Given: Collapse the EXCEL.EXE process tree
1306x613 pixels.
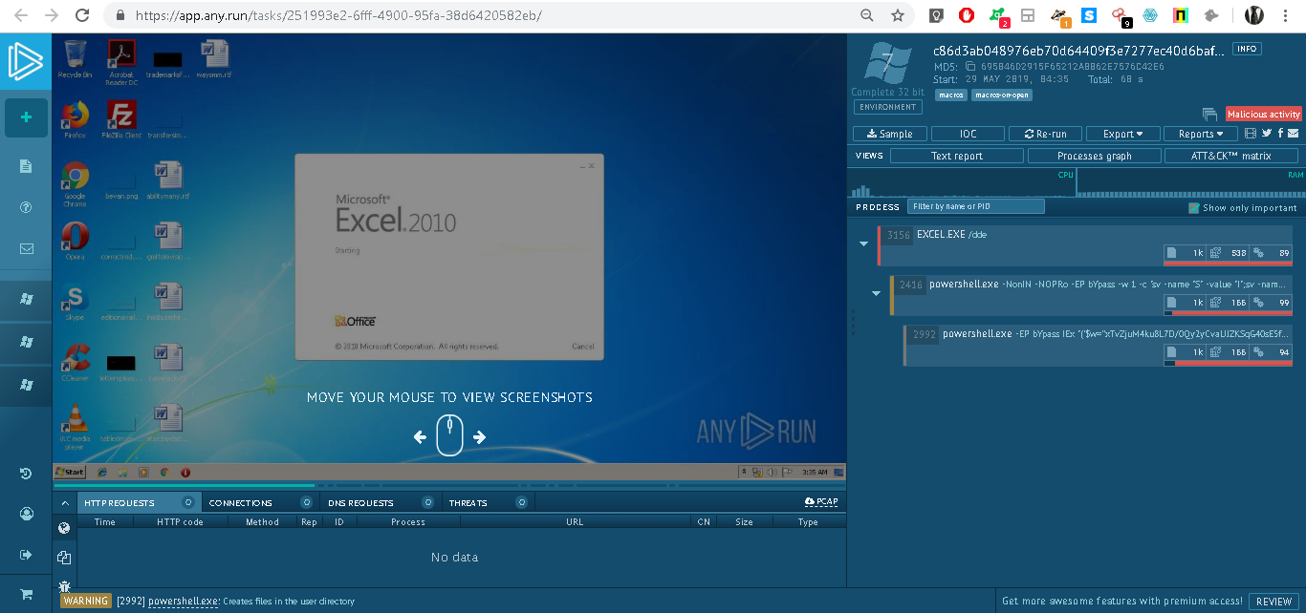Looking at the screenshot, I should [863, 244].
